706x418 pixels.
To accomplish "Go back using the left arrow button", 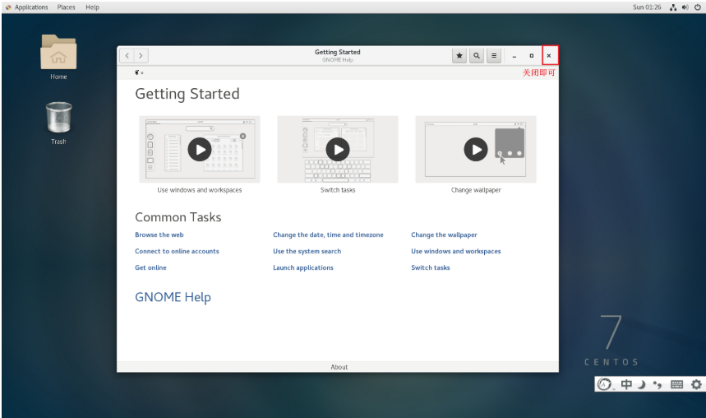I will (127, 55).
